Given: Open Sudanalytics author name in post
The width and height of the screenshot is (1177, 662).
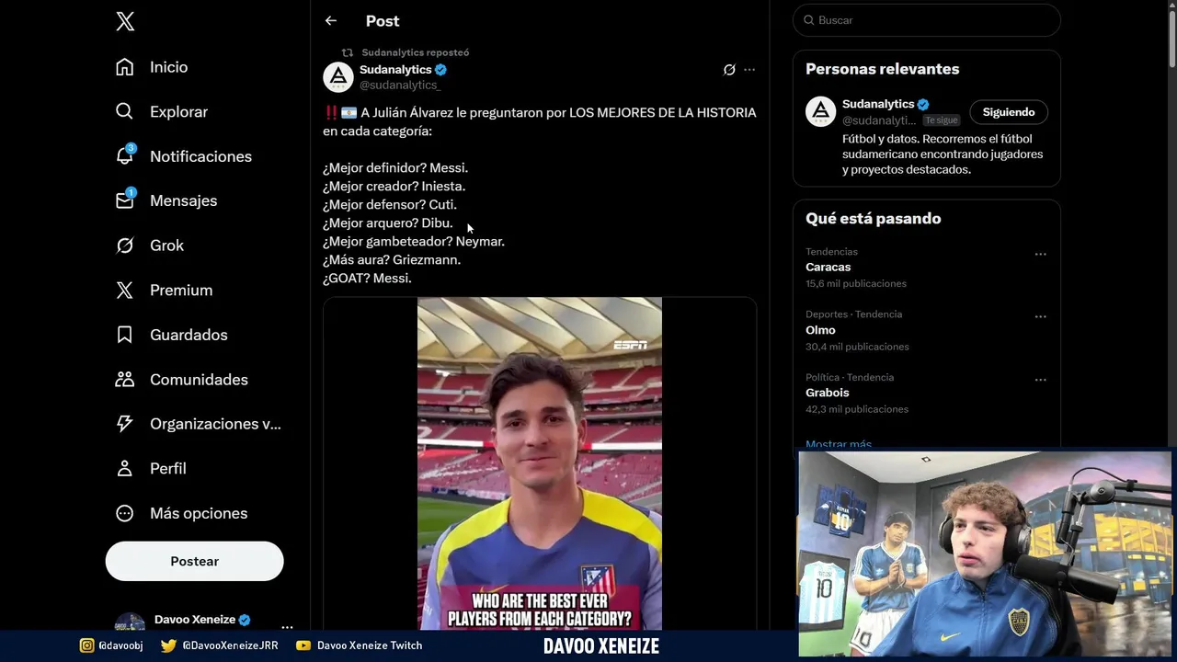Looking at the screenshot, I should tap(395, 69).
